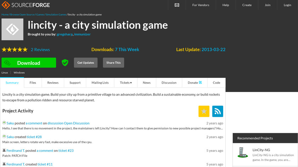Viewport: 298px width, 167px height.
Task: Click Create in the top menu
Action: [x=247, y=5]
